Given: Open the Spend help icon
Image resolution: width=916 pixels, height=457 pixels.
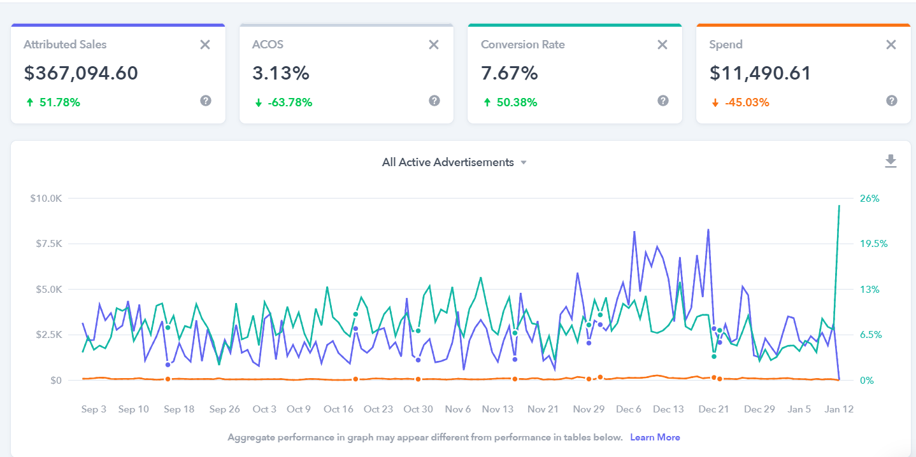Looking at the screenshot, I should tap(892, 101).
